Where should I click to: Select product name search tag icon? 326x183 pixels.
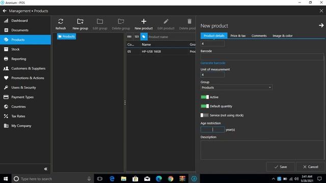click(x=144, y=37)
